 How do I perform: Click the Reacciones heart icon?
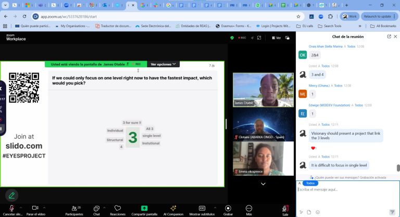coord(117,208)
